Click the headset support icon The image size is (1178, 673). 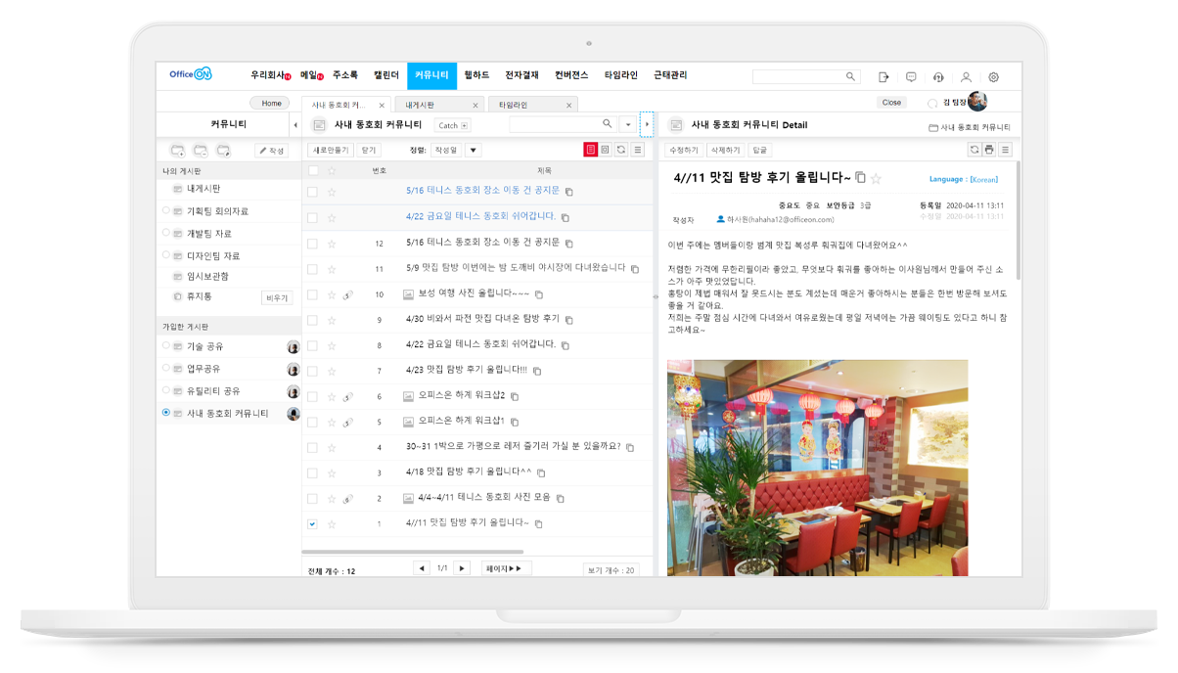(938, 76)
